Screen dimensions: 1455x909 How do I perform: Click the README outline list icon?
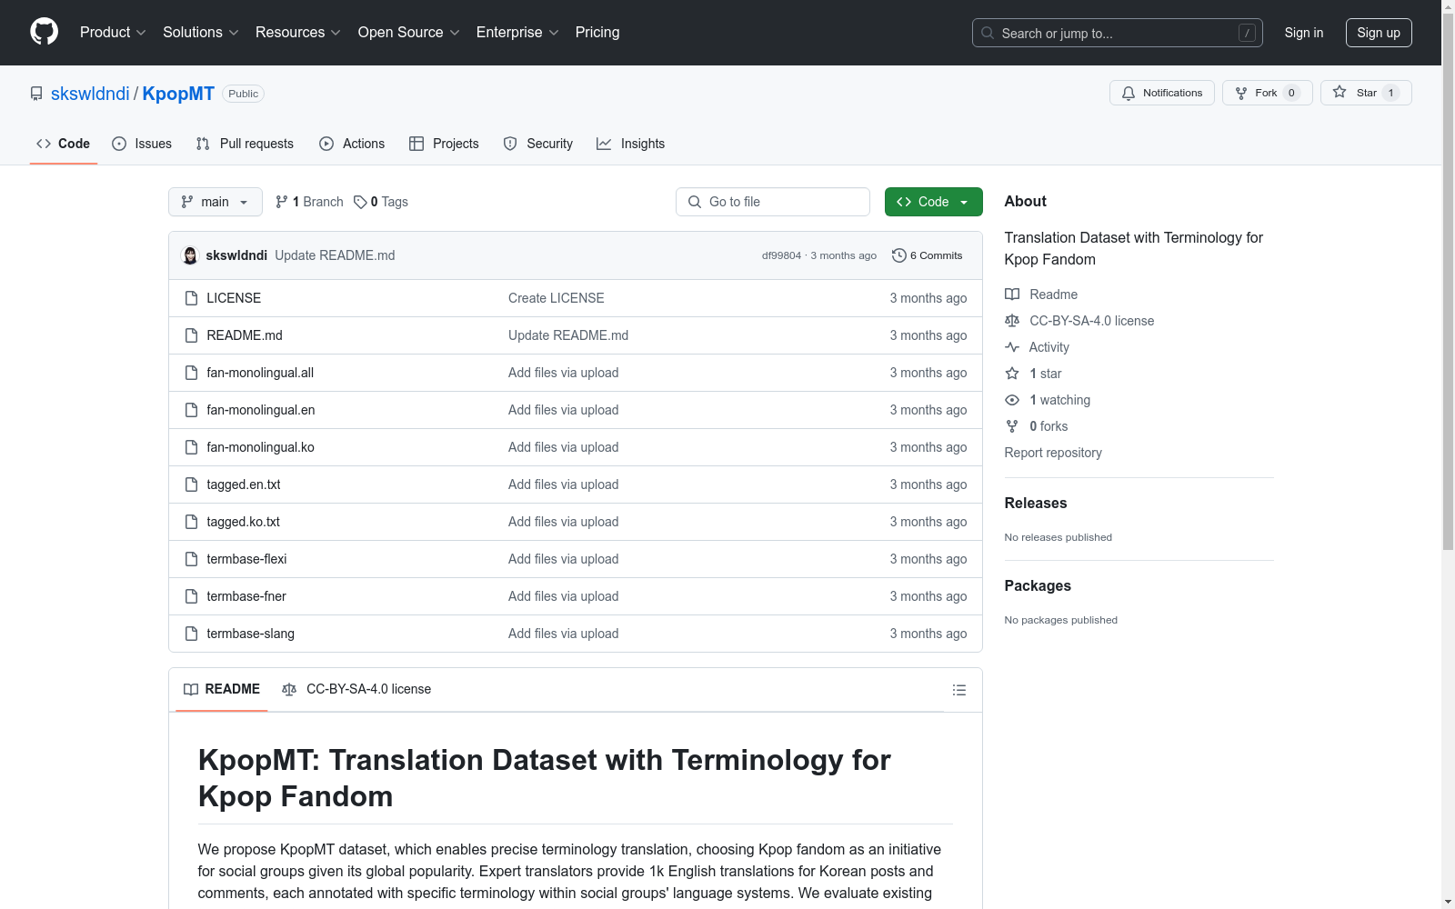tap(958, 690)
